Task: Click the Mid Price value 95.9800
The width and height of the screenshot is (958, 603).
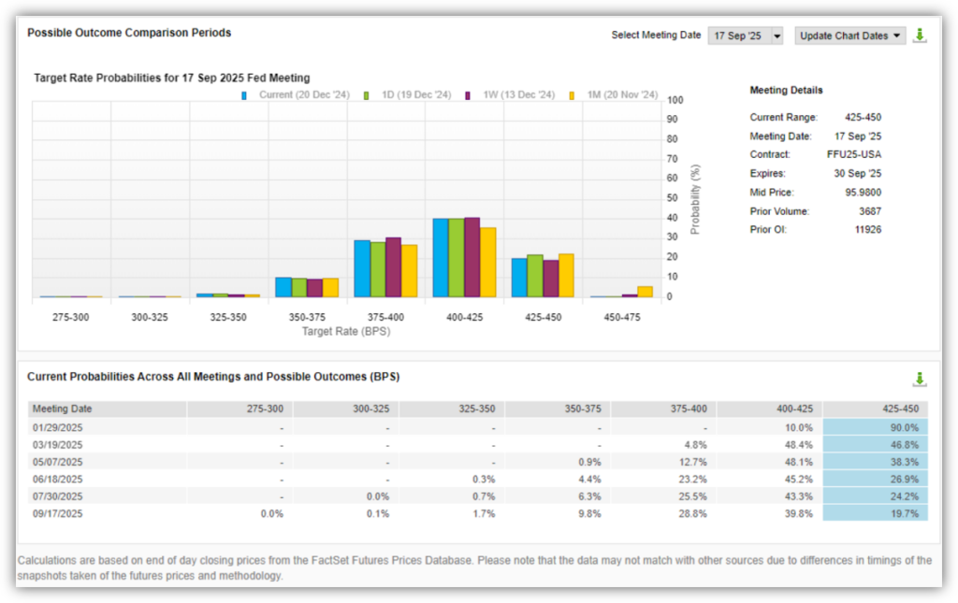Action: 864,193
